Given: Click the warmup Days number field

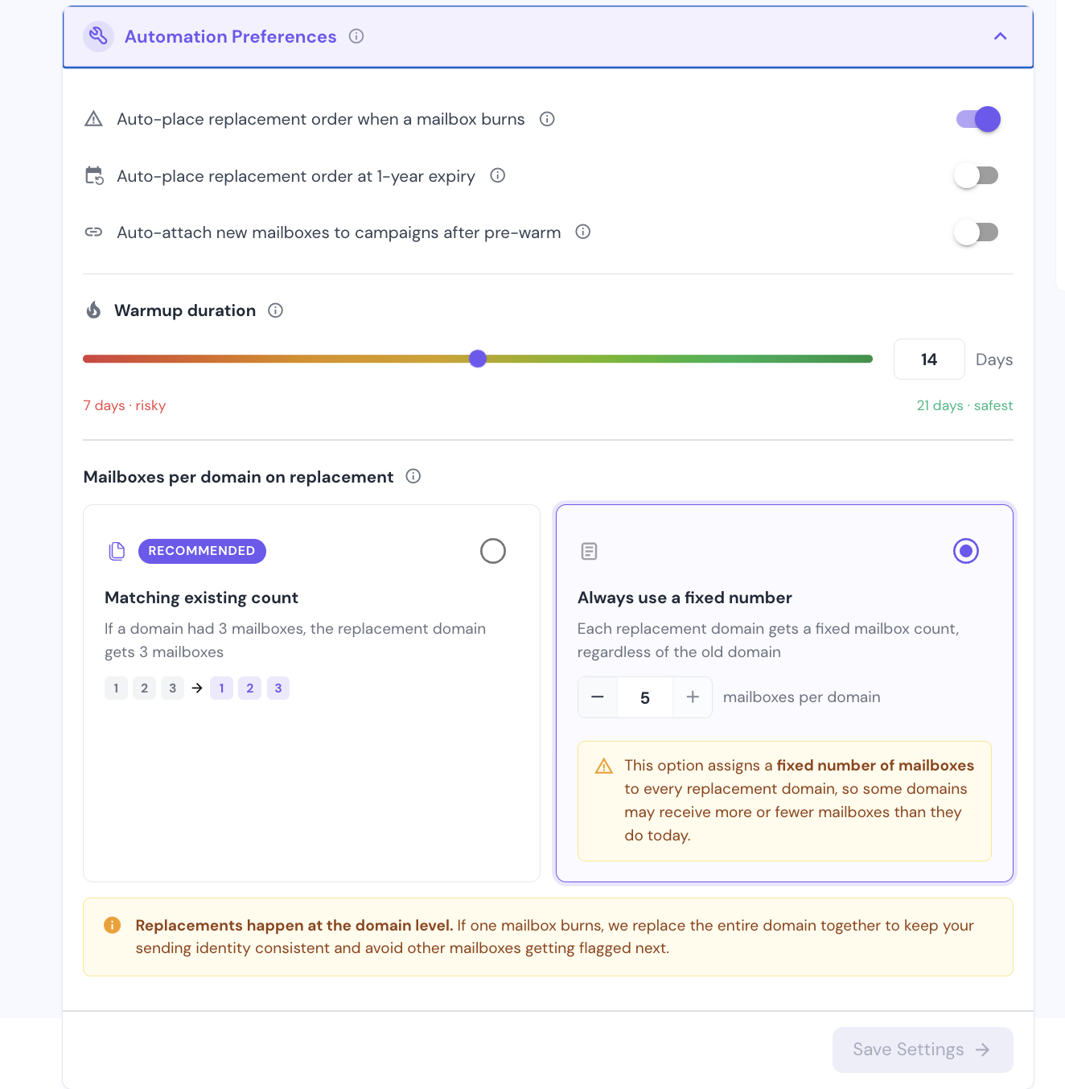Looking at the screenshot, I should (x=929, y=360).
